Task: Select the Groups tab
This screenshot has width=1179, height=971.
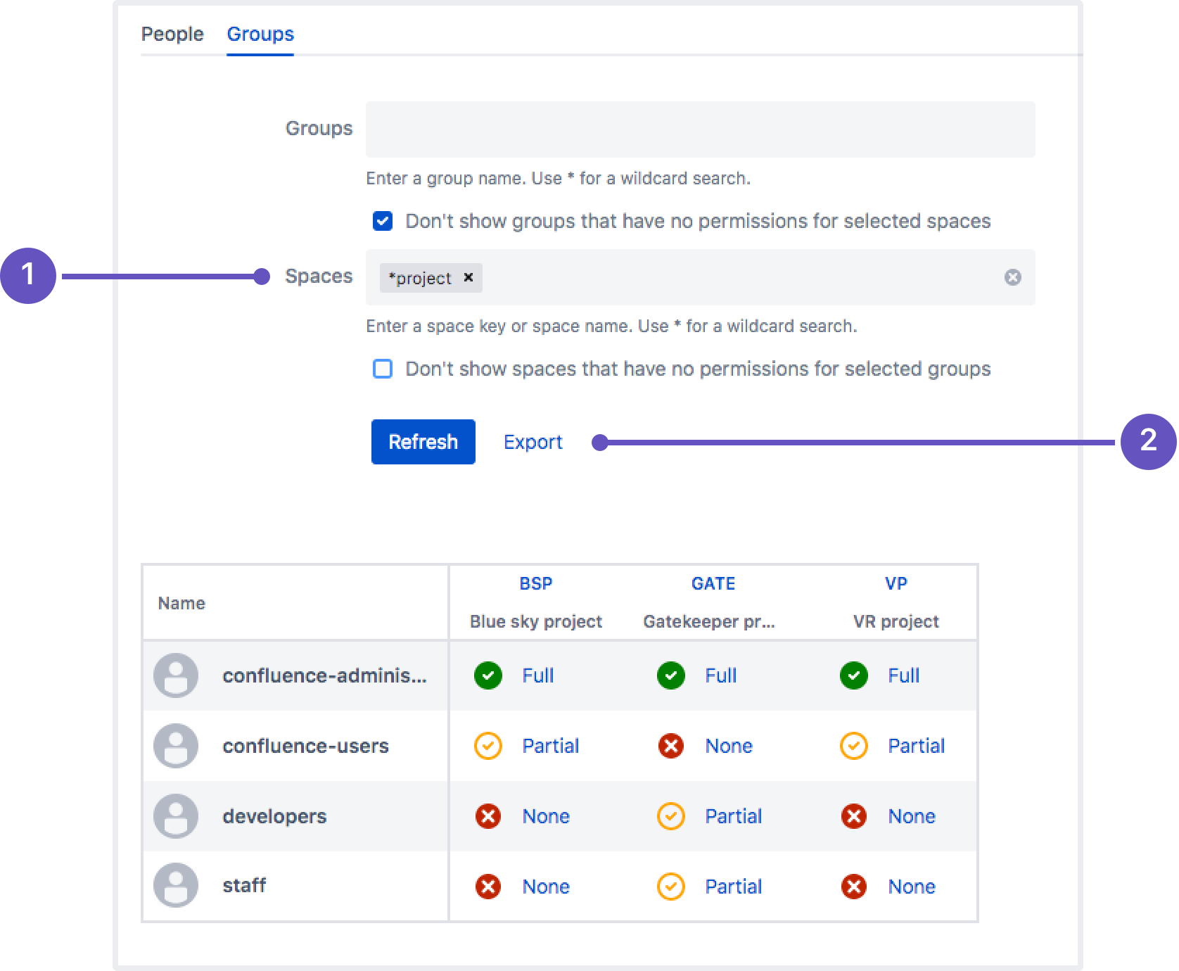Action: point(260,34)
